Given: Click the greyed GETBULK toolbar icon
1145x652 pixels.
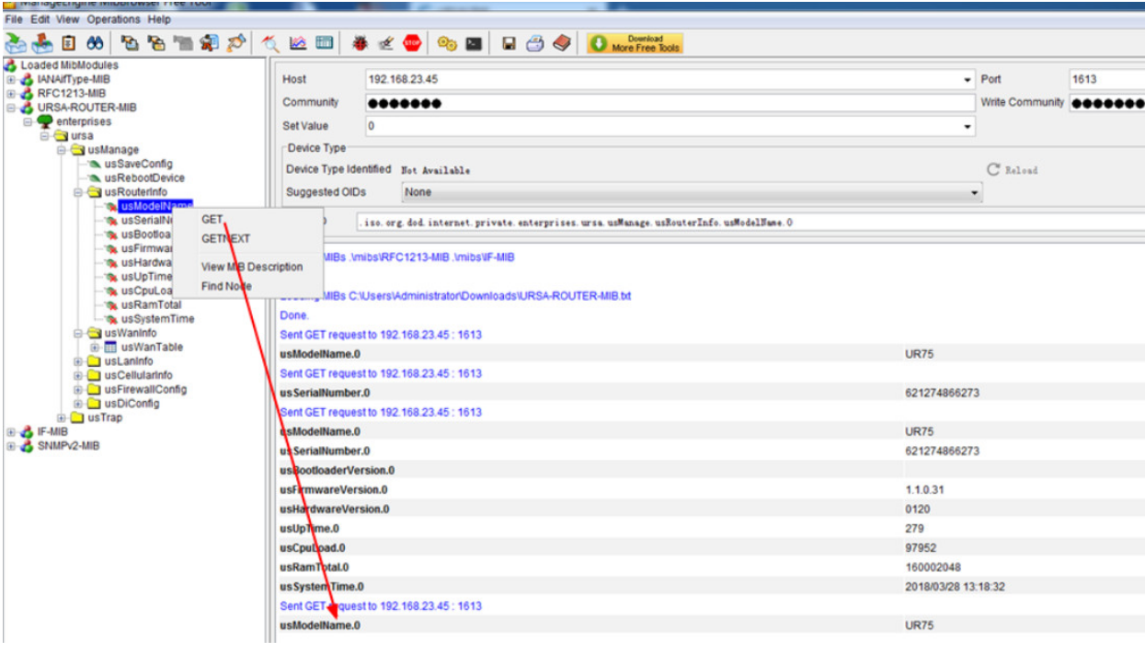Looking at the screenshot, I should click(183, 43).
